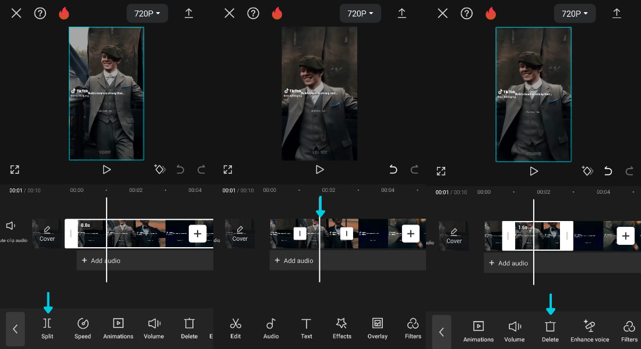This screenshot has height=349, width=641.
Task: Edit Cover thumbnail in left panel
Action: point(47,233)
